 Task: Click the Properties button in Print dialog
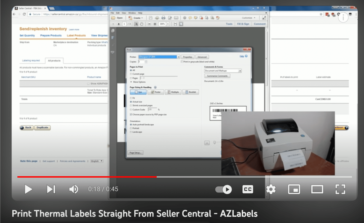click(x=187, y=57)
